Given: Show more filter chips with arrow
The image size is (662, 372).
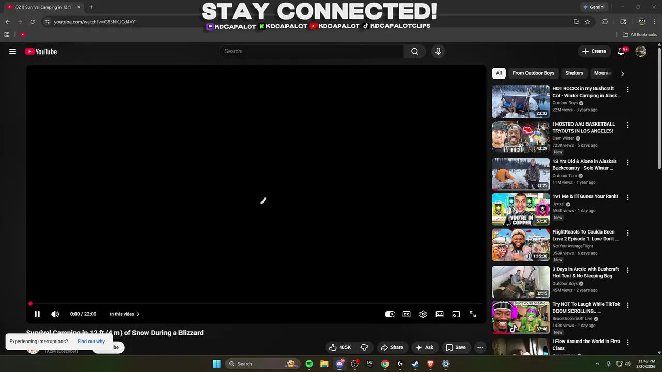Looking at the screenshot, I should point(622,74).
